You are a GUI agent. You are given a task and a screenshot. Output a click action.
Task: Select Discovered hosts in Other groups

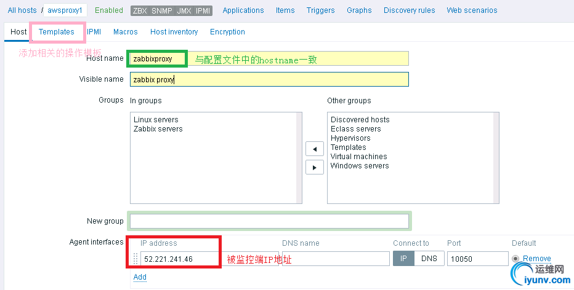pos(360,119)
